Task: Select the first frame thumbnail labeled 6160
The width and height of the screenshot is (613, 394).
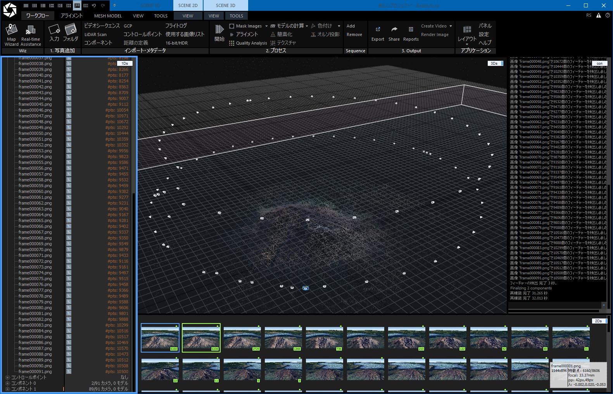Action: pos(160,337)
